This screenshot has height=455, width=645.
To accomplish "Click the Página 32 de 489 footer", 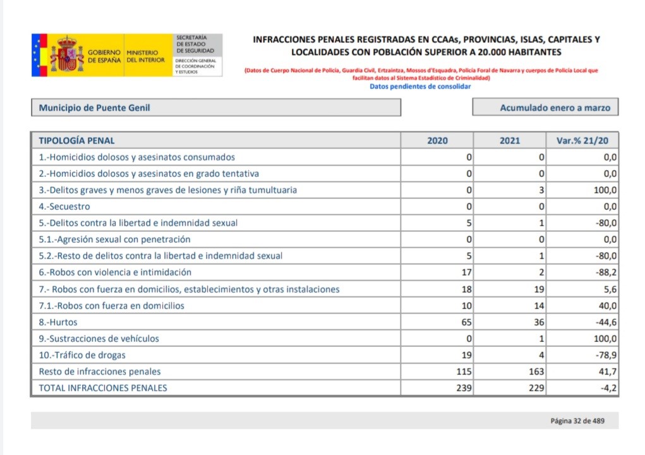I will (x=577, y=421).
